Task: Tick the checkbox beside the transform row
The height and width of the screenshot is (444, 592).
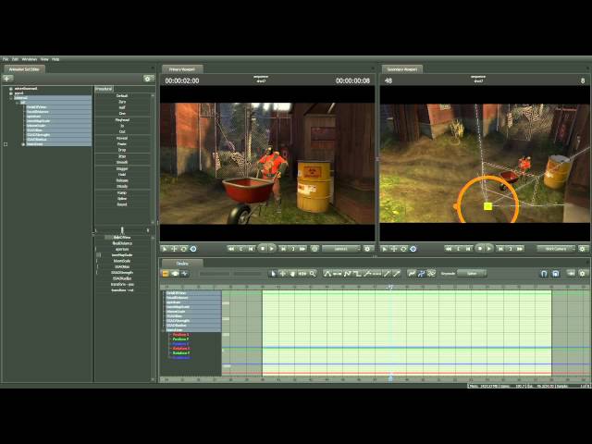Action: click(6, 144)
